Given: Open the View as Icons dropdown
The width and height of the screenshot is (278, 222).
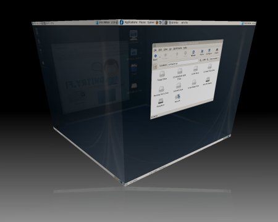Looking at the screenshot, I should [214, 59].
